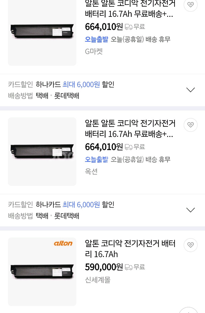The width and height of the screenshot is (205, 313).
Task: Open product title of the 신세계몰 listing
Action: 130,249
